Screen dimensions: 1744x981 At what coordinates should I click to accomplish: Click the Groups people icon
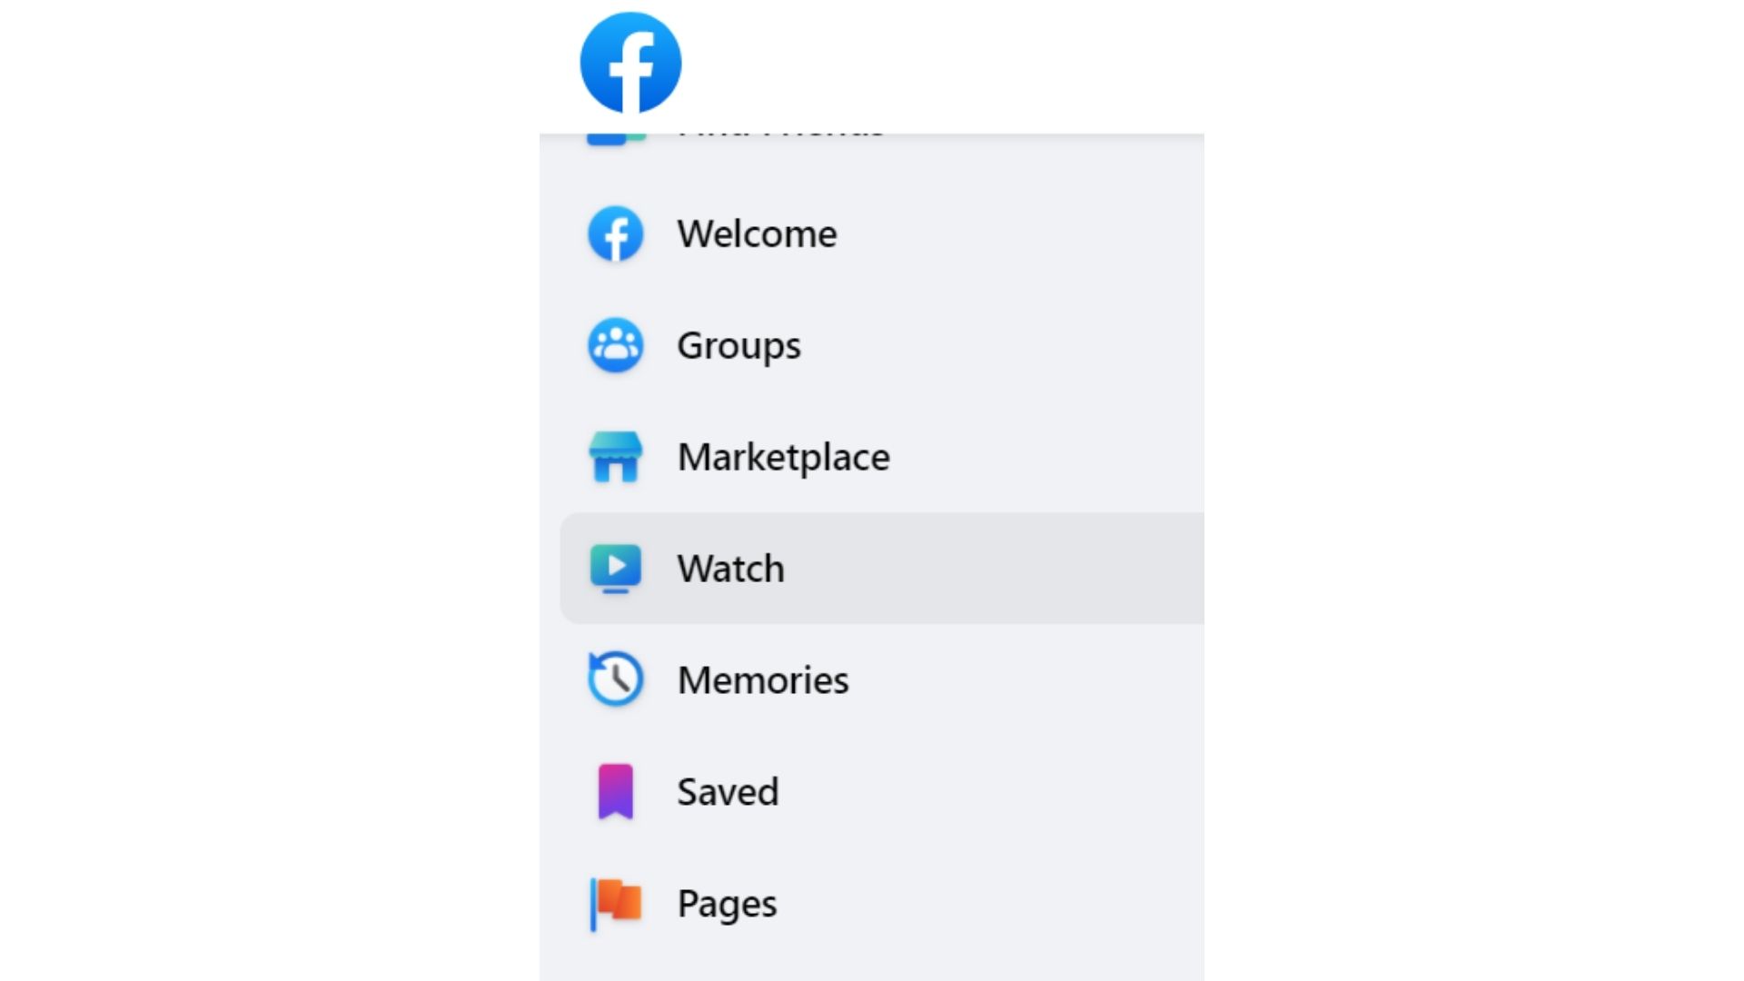(616, 345)
